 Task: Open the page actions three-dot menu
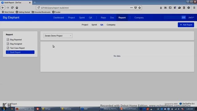pyautogui.click(x=131, y=8)
